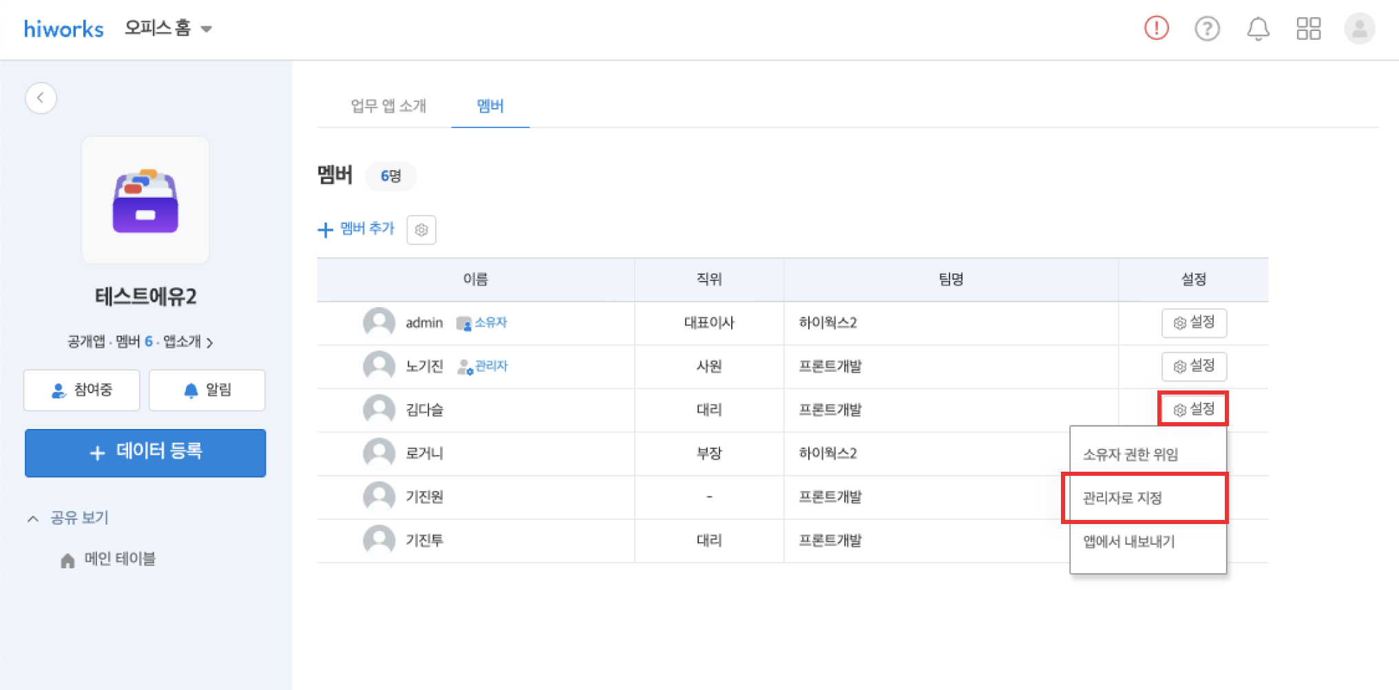The height and width of the screenshot is (690, 1399).
Task: Open the notifications bell icon
Action: [x=1258, y=29]
